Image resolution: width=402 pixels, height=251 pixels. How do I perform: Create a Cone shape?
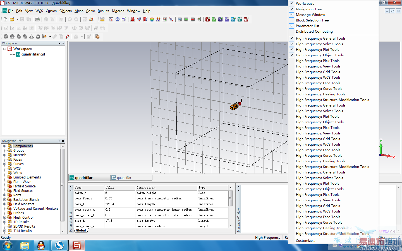(32, 37)
